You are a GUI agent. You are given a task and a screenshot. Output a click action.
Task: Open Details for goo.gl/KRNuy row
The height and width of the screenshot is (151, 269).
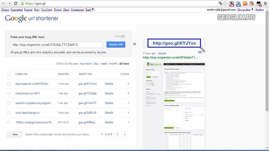tap(109, 122)
